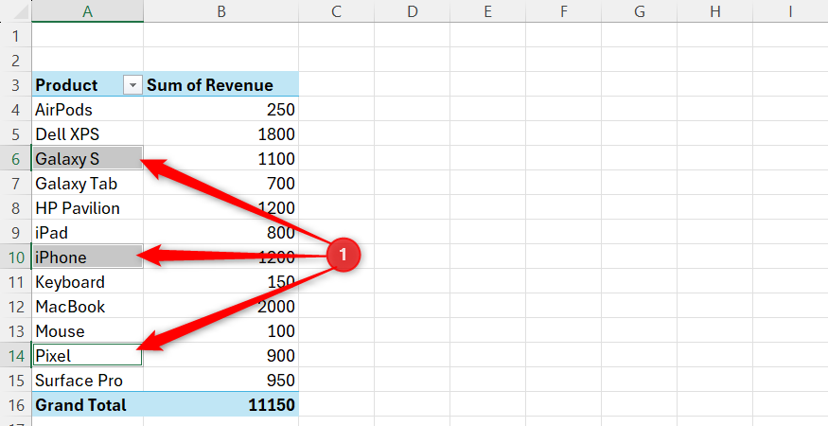
Task: Select the revenue value 700
Action: coord(220,184)
